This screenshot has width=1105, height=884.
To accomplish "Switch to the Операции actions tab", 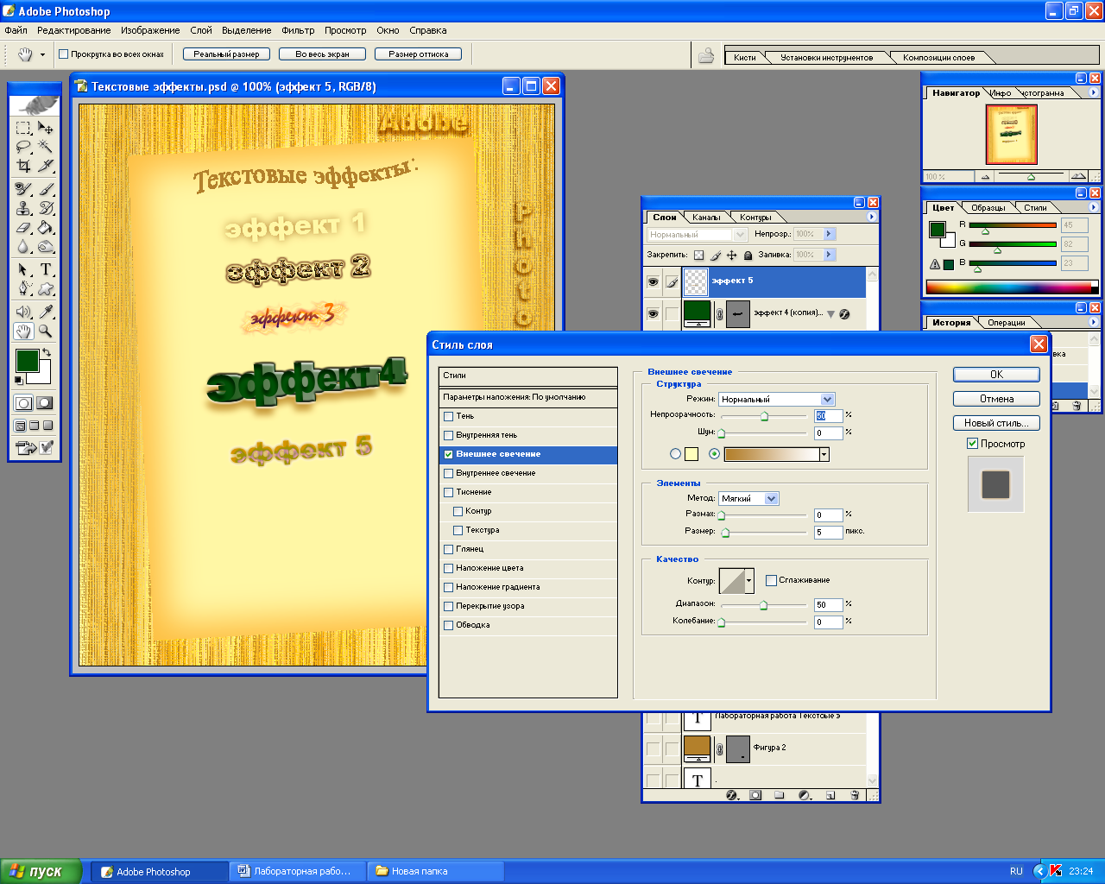I will pos(1007,323).
